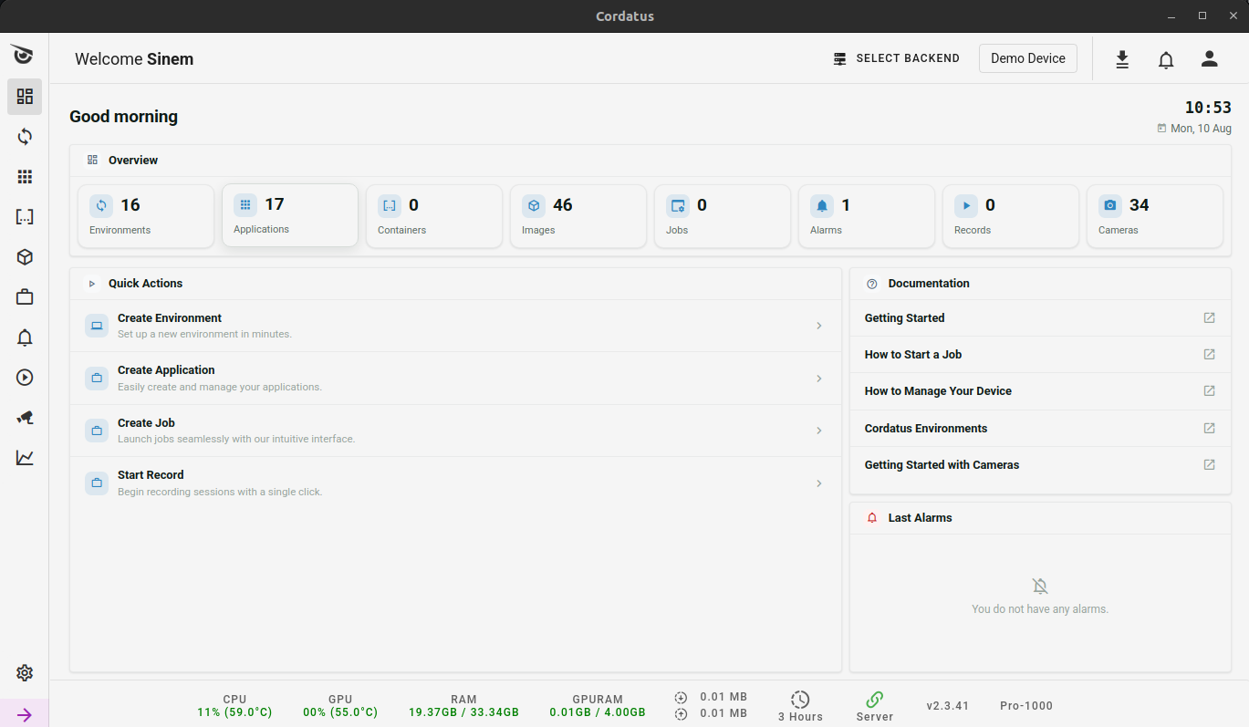This screenshot has width=1249, height=727.
Task: Open the Cameras overview card
Action: [x=1155, y=216]
